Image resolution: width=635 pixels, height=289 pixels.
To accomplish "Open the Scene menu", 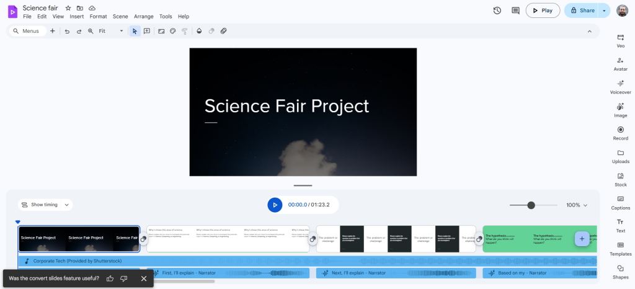I will 120,17.
